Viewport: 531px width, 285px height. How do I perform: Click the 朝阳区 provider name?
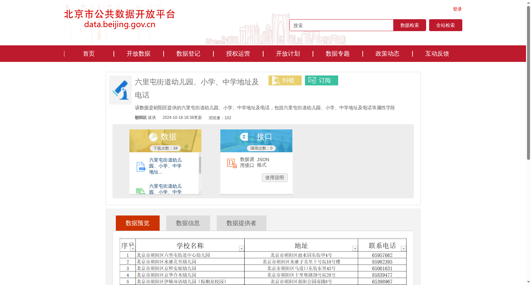pyautogui.click(x=141, y=118)
